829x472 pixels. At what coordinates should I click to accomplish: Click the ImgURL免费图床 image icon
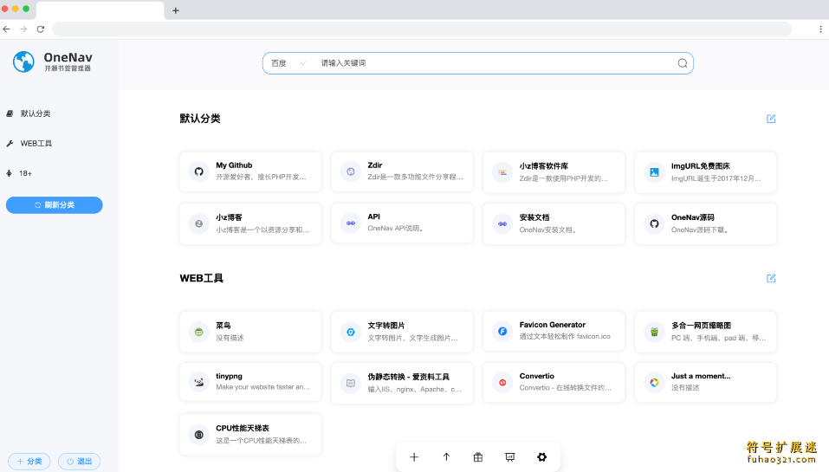pos(654,172)
